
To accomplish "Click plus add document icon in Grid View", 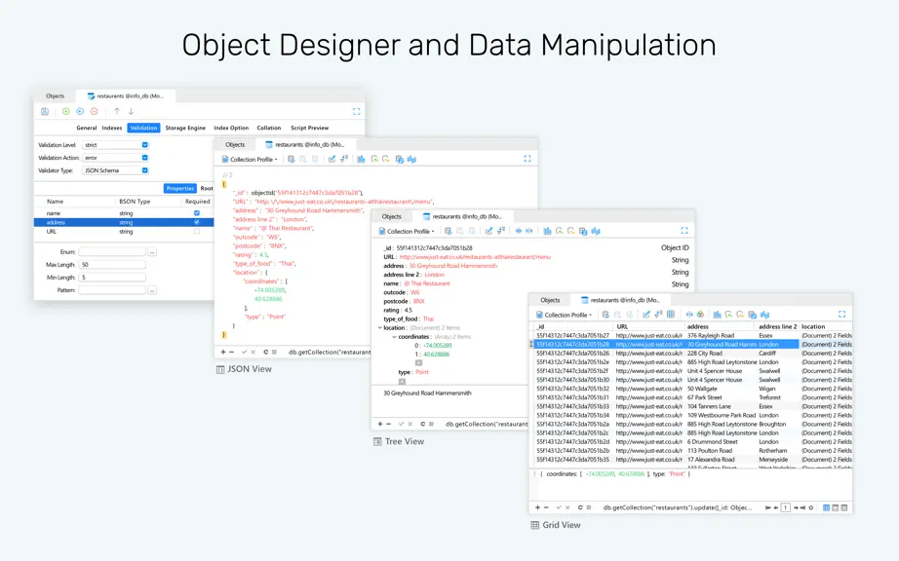I will click(538, 507).
